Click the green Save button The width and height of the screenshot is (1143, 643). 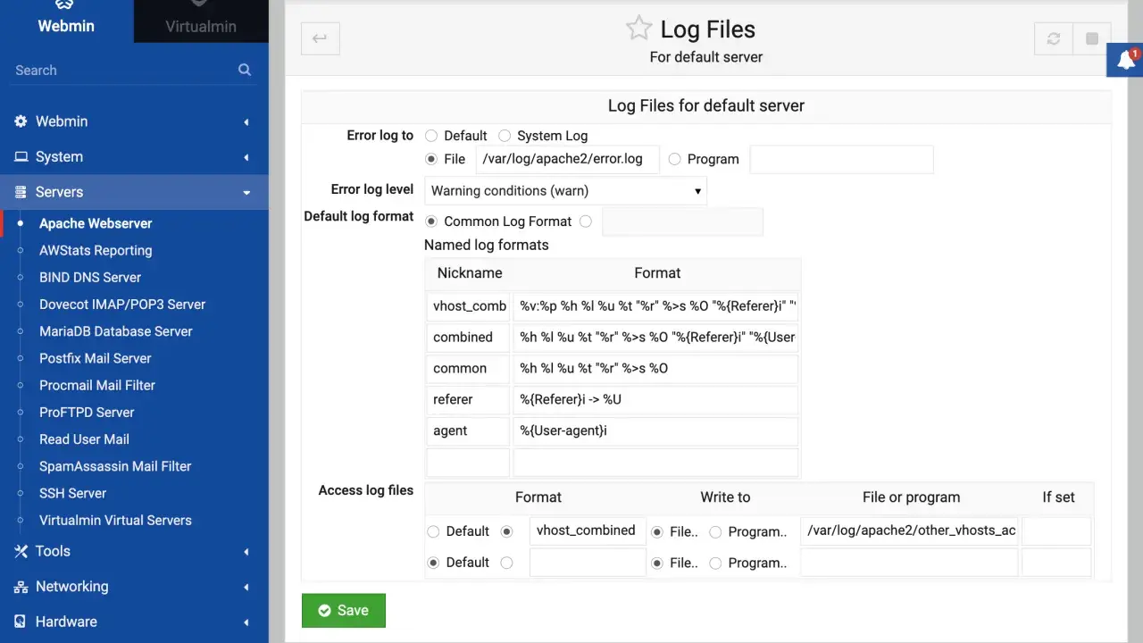tap(344, 611)
